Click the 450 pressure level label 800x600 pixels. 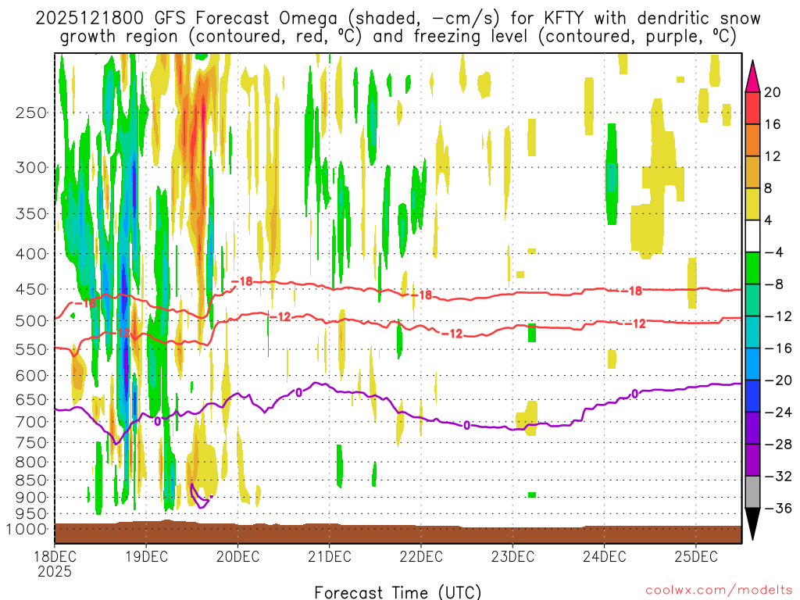tap(31, 289)
